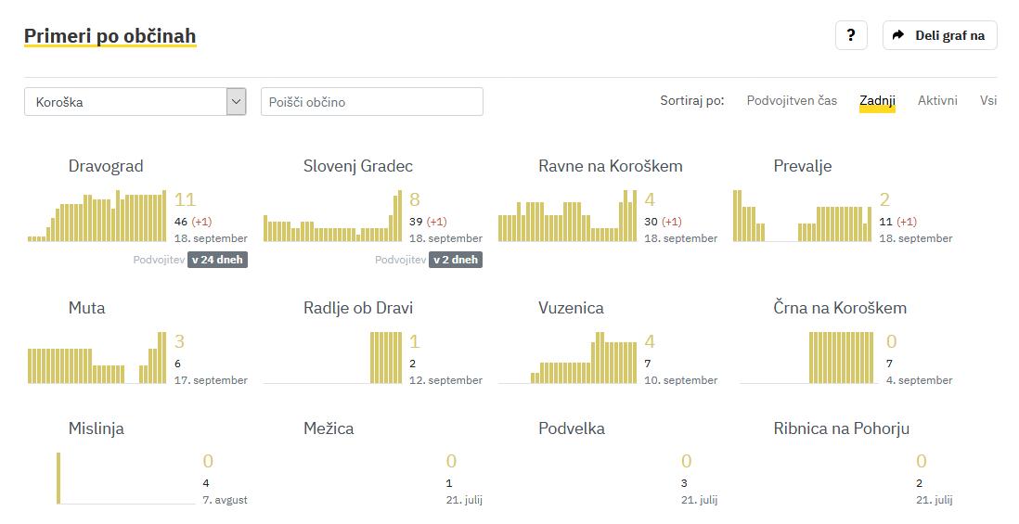Click the Črna na Koroškem chart
Image resolution: width=1019 pixels, height=524 pixels.
pos(802,359)
